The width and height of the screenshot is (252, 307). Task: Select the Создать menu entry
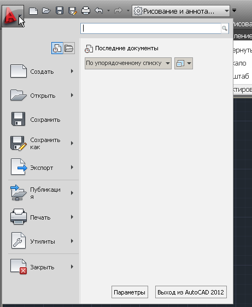tap(42, 72)
